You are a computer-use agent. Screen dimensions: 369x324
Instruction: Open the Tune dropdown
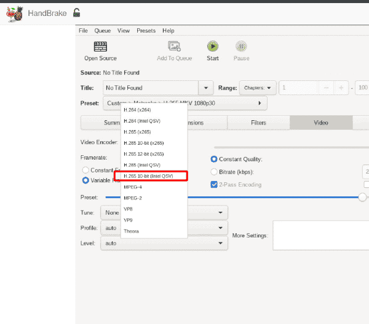(x=164, y=212)
